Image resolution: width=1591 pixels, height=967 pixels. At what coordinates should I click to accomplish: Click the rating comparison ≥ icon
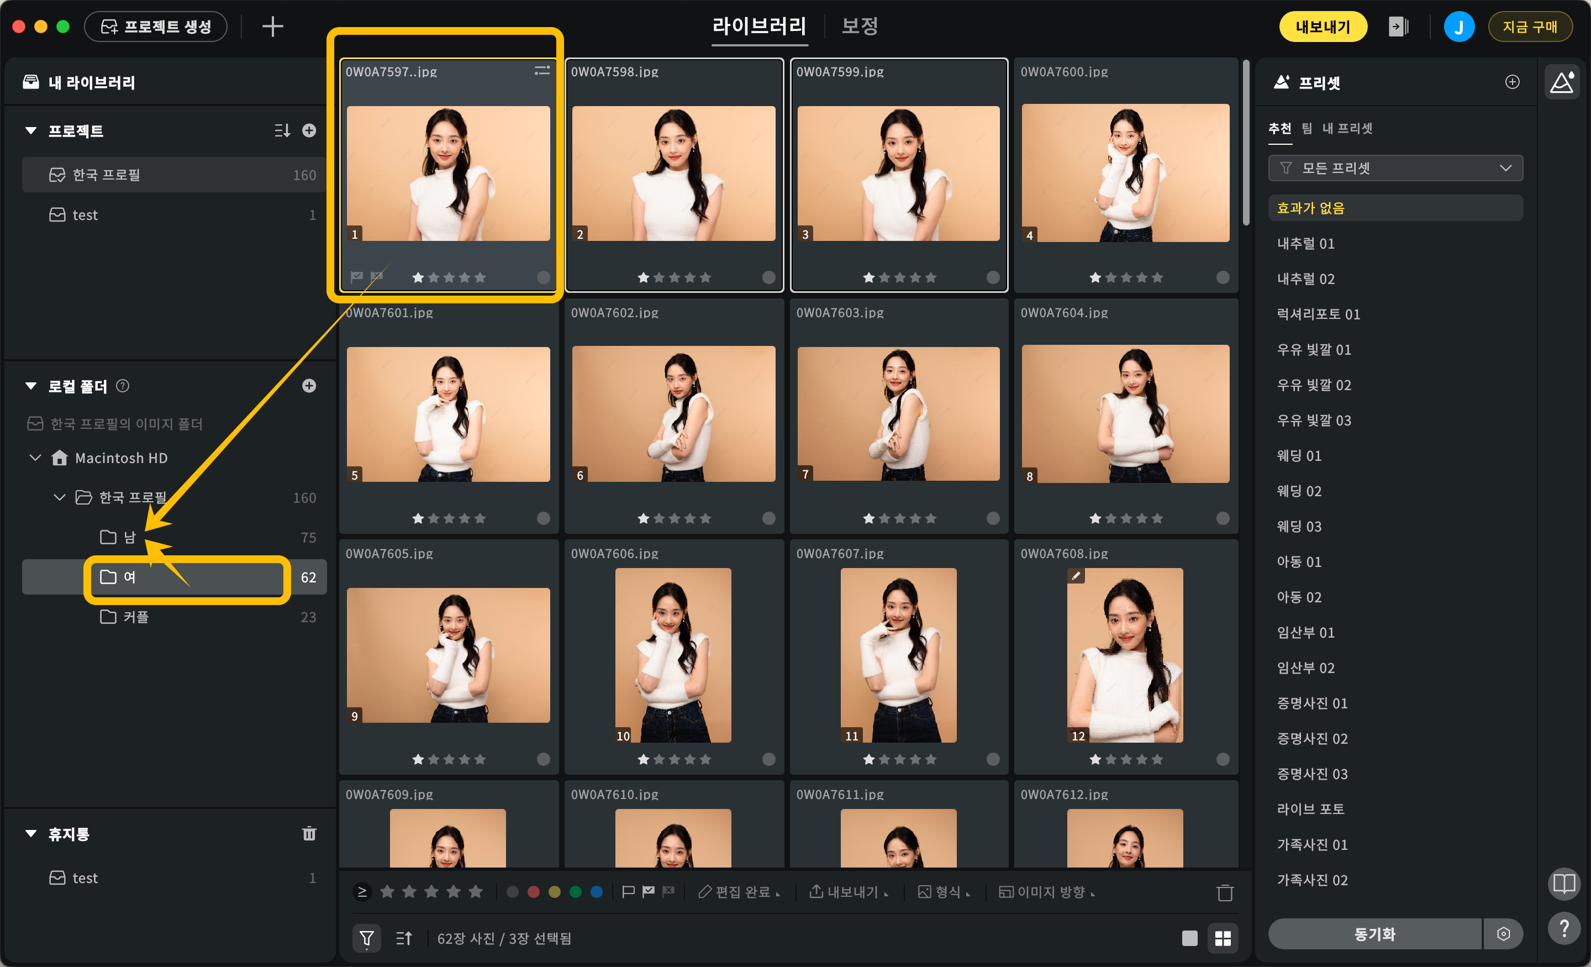362,891
